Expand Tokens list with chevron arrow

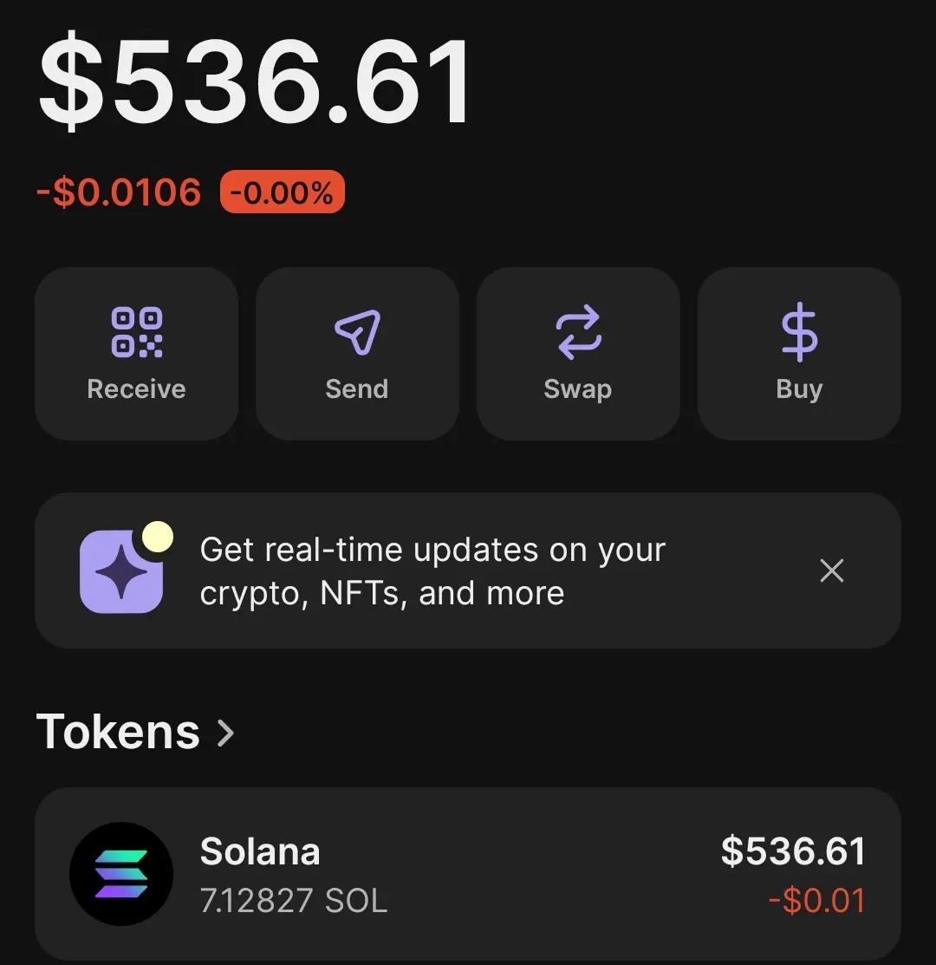[226, 734]
